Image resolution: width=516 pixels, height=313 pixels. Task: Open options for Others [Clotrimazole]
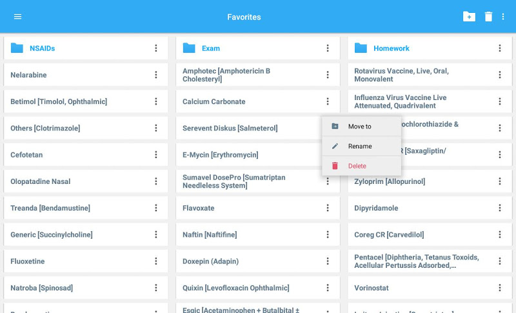(156, 128)
